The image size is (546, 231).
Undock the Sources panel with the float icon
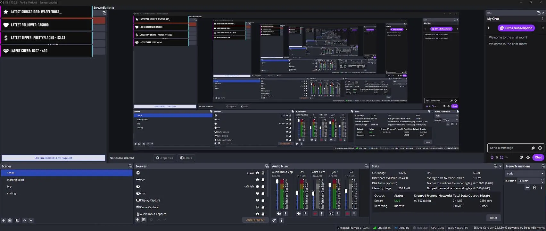(x=267, y=166)
